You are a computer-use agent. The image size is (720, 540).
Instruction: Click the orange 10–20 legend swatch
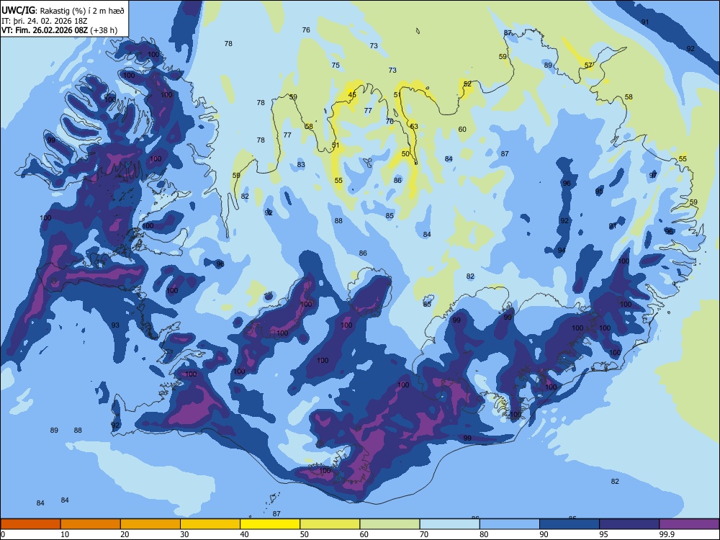[91, 524]
